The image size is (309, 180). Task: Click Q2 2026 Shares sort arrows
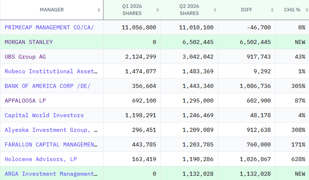215,10
